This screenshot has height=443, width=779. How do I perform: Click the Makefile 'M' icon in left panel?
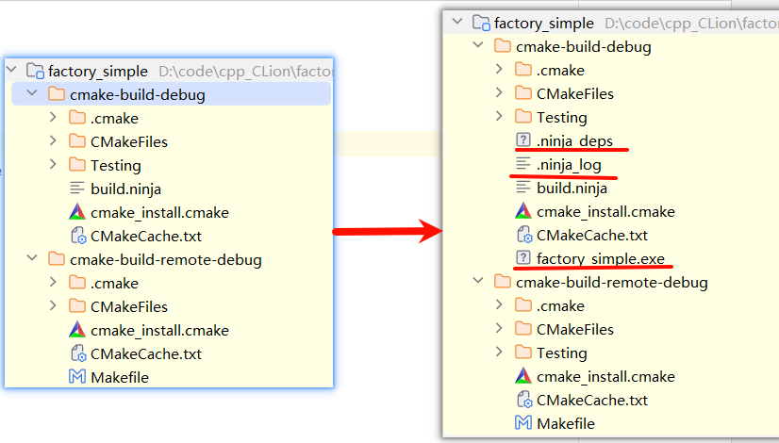pos(77,377)
